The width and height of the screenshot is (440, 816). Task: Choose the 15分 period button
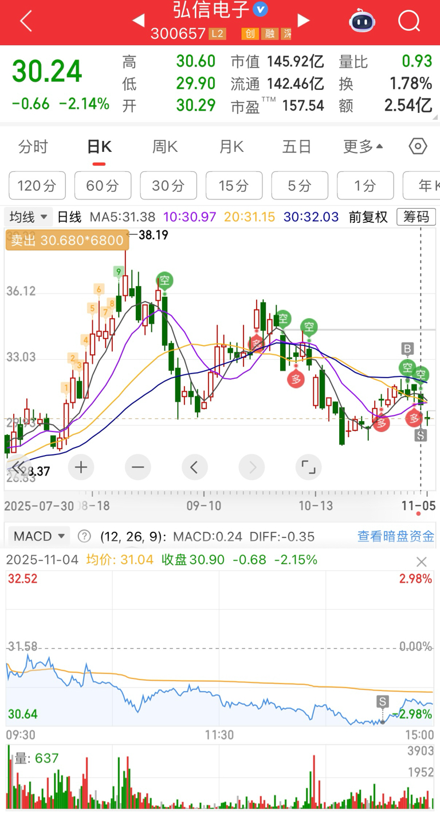(234, 186)
